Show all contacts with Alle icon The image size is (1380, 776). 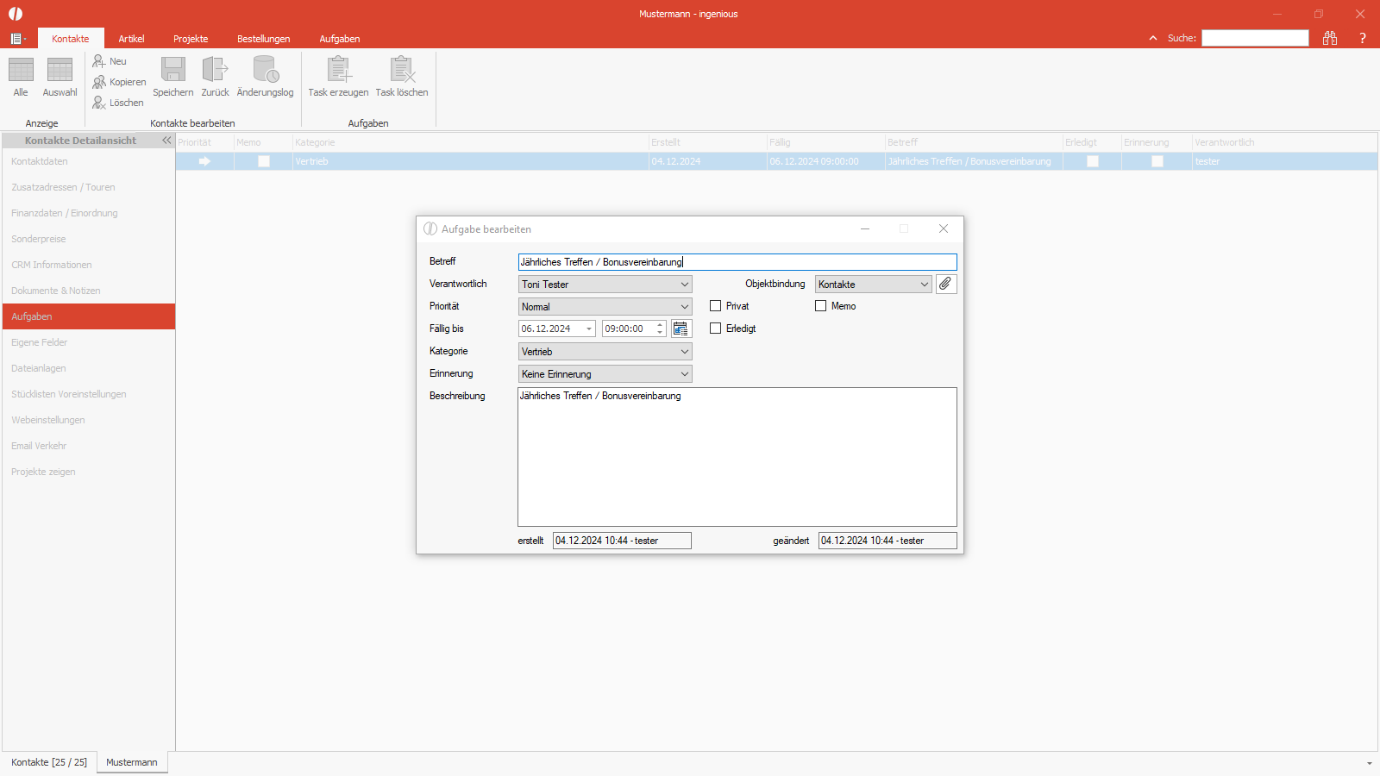click(21, 70)
